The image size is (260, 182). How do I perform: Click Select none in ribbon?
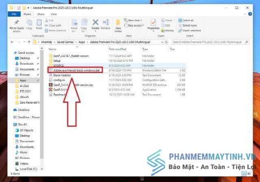click(188, 25)
